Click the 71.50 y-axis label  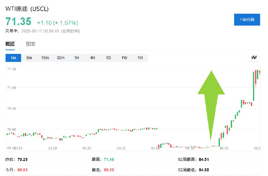[11, 69]
